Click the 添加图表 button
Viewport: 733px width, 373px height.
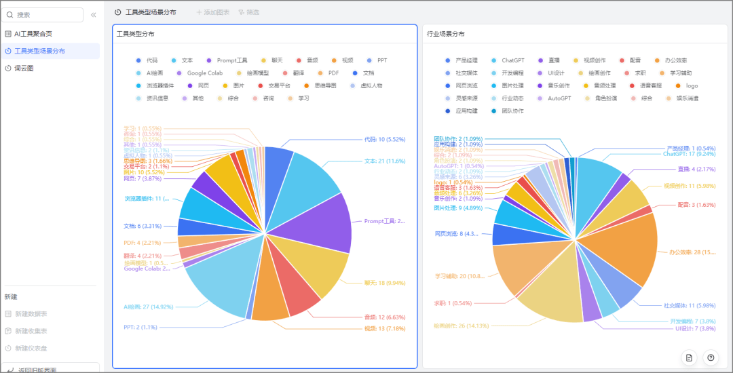coord(212,12)
